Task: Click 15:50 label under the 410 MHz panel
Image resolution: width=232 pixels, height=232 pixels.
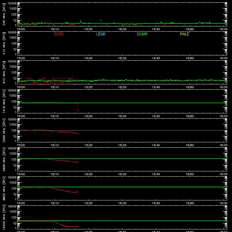Action: click(x=190, y=58)
